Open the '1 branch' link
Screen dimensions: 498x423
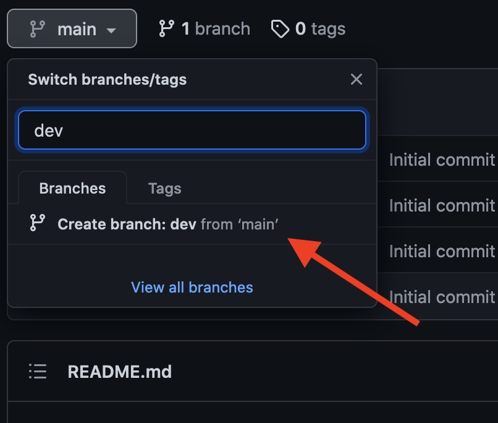point(204,28)
